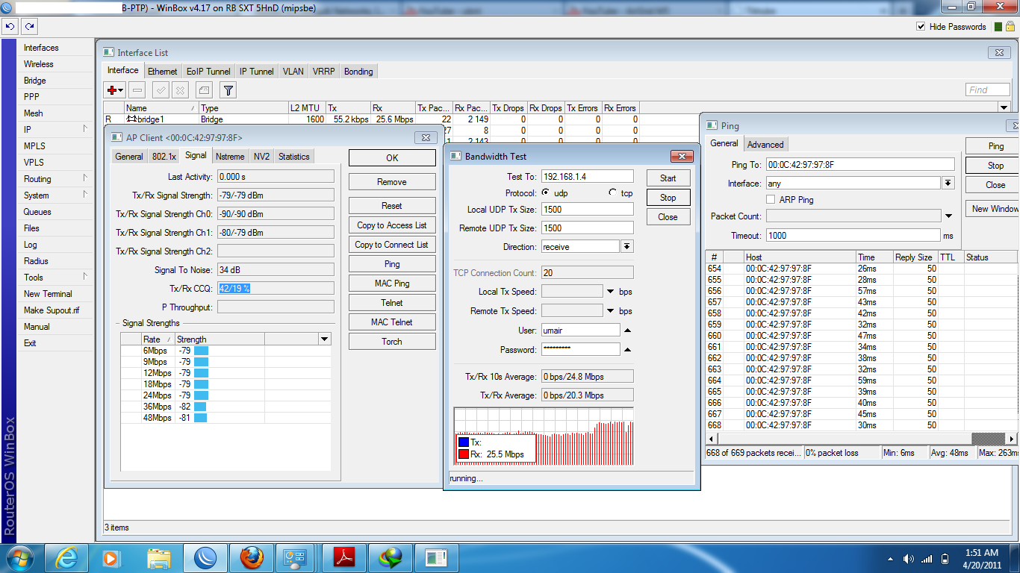Select the bridge1 interface row
The height and width of the screenshot is (573, 1020).
[x=371, y=119]
